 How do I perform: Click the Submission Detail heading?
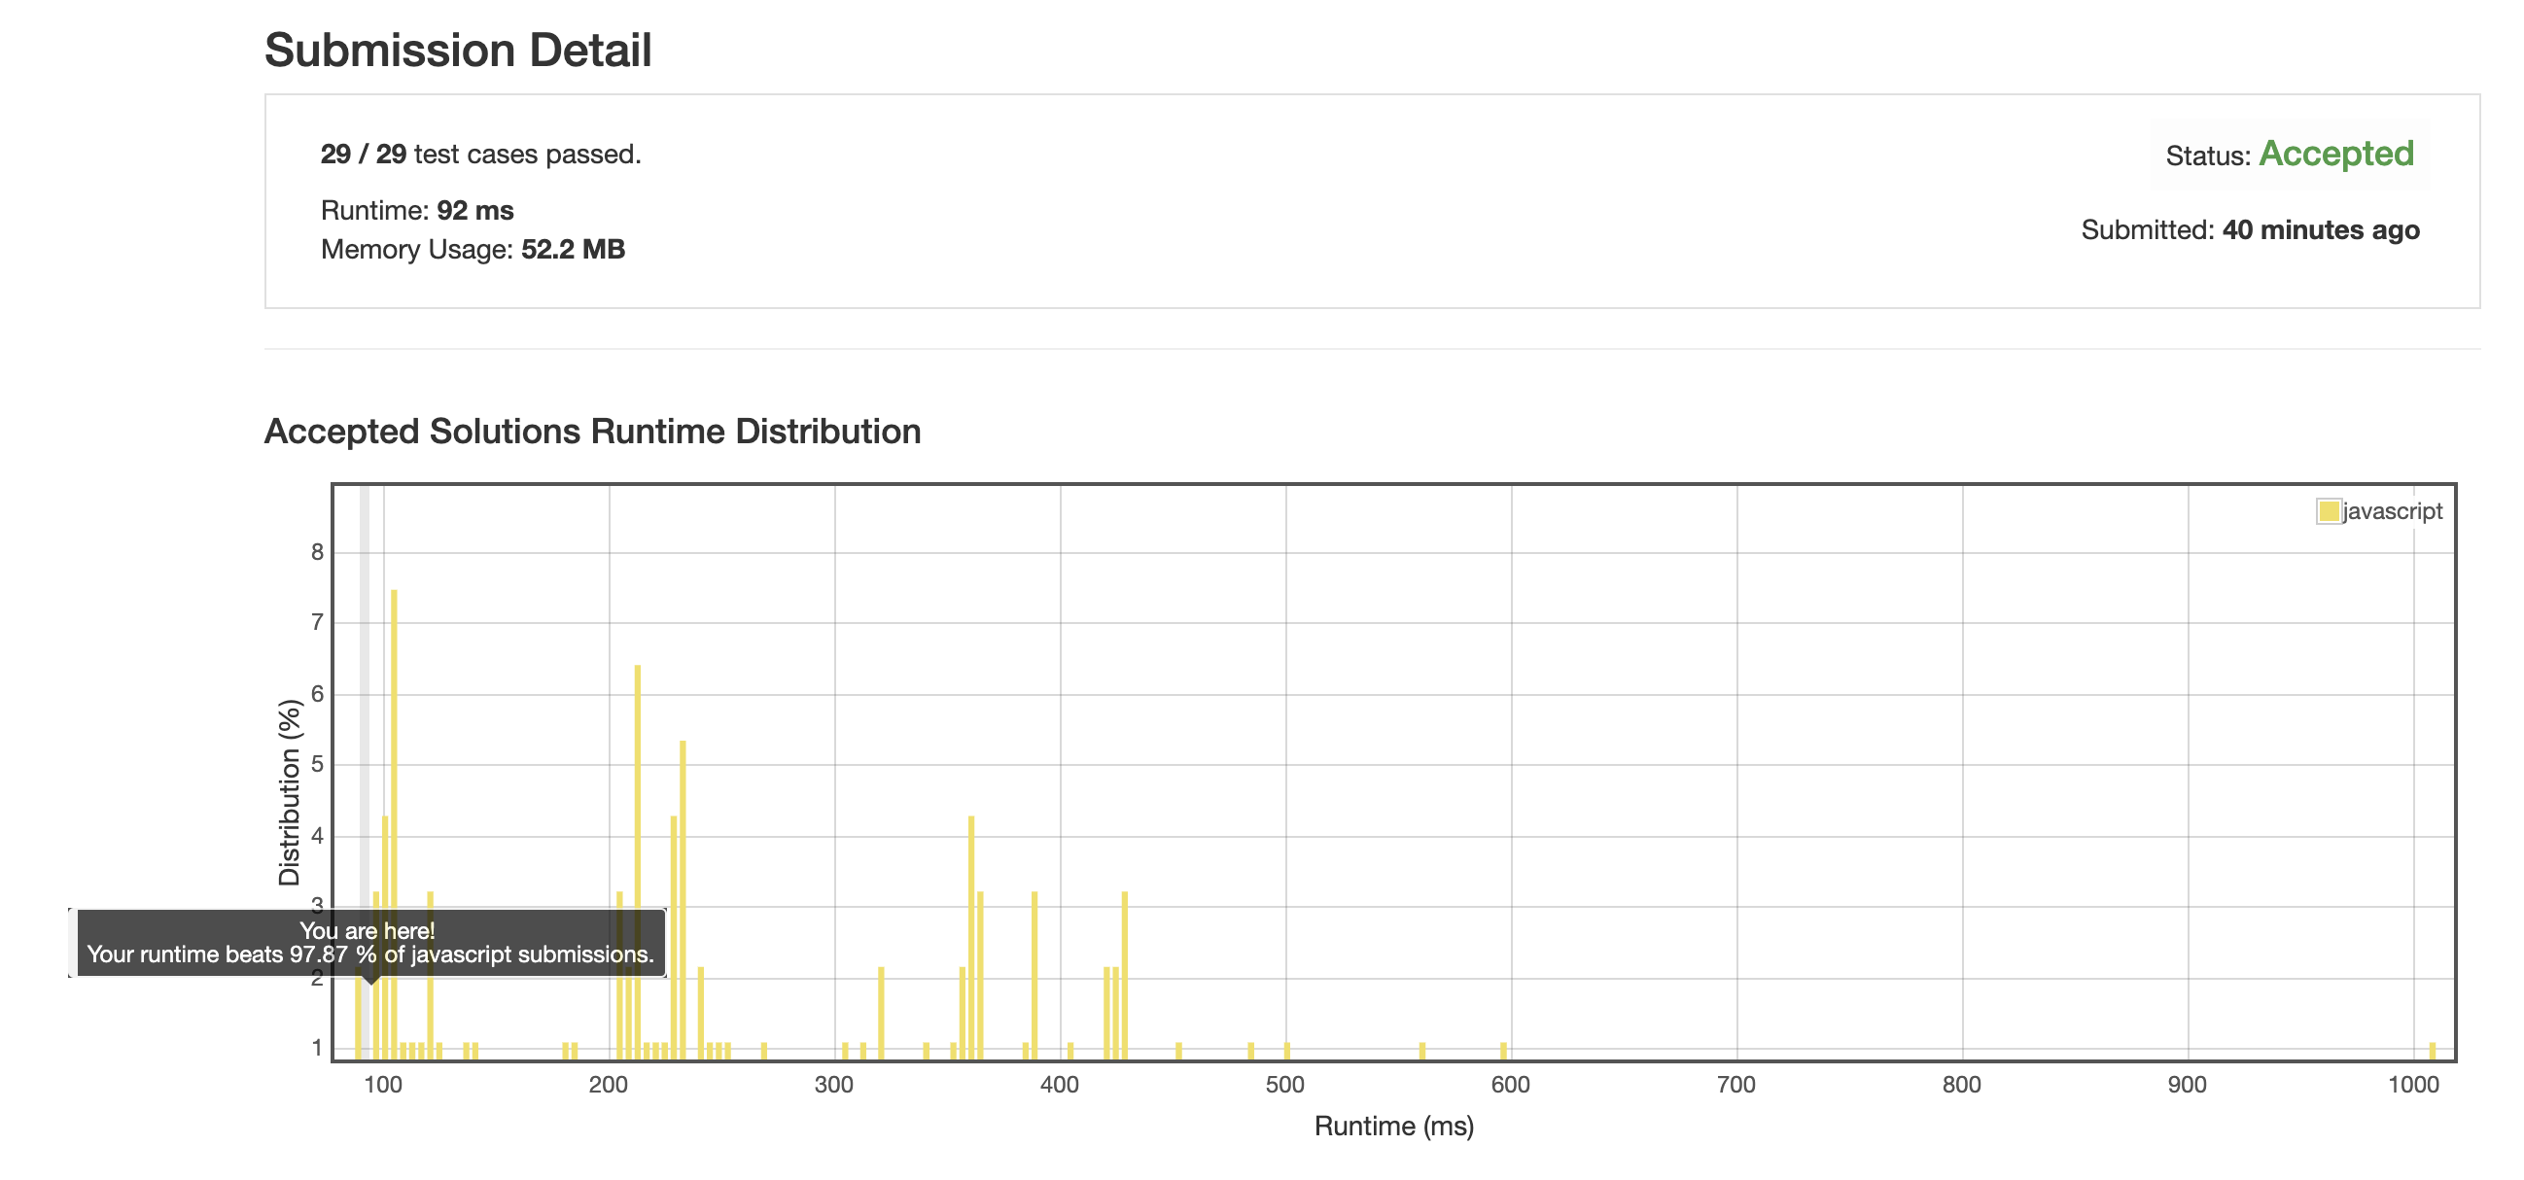click(x=458, y=50)
